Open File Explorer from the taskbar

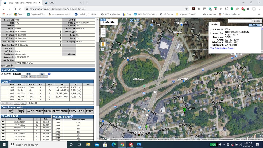(88, 145)
